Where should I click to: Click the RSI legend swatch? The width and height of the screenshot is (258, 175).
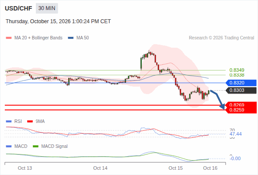(9, 122)
